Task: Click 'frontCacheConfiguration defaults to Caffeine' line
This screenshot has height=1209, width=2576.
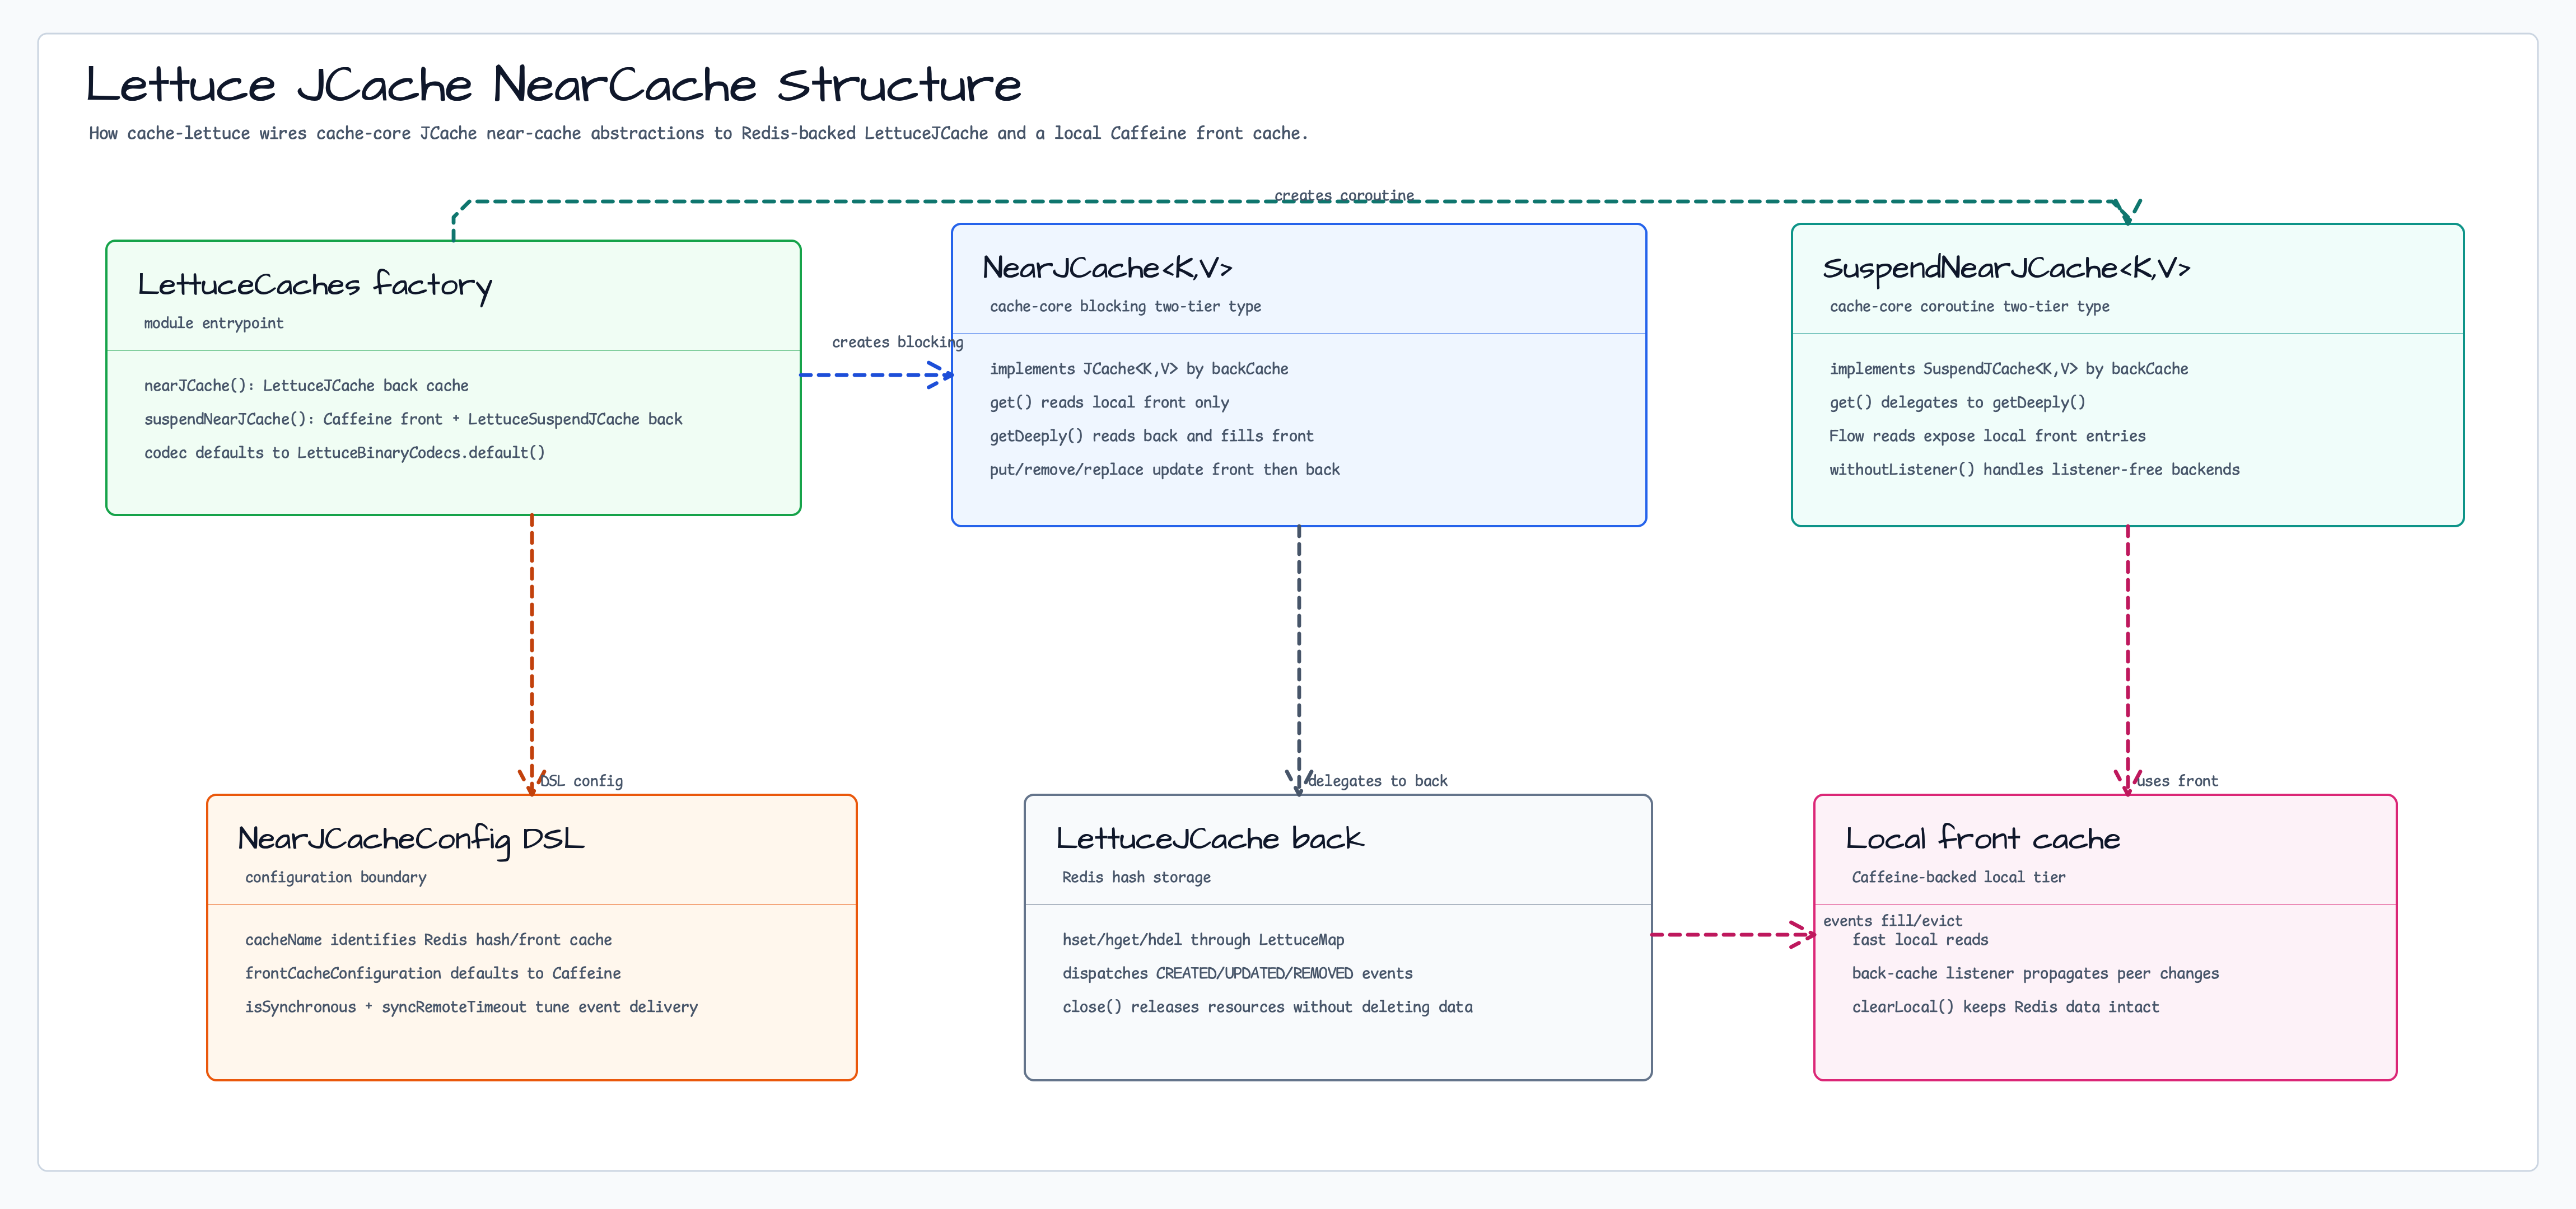Action: (x=432, y=973)
